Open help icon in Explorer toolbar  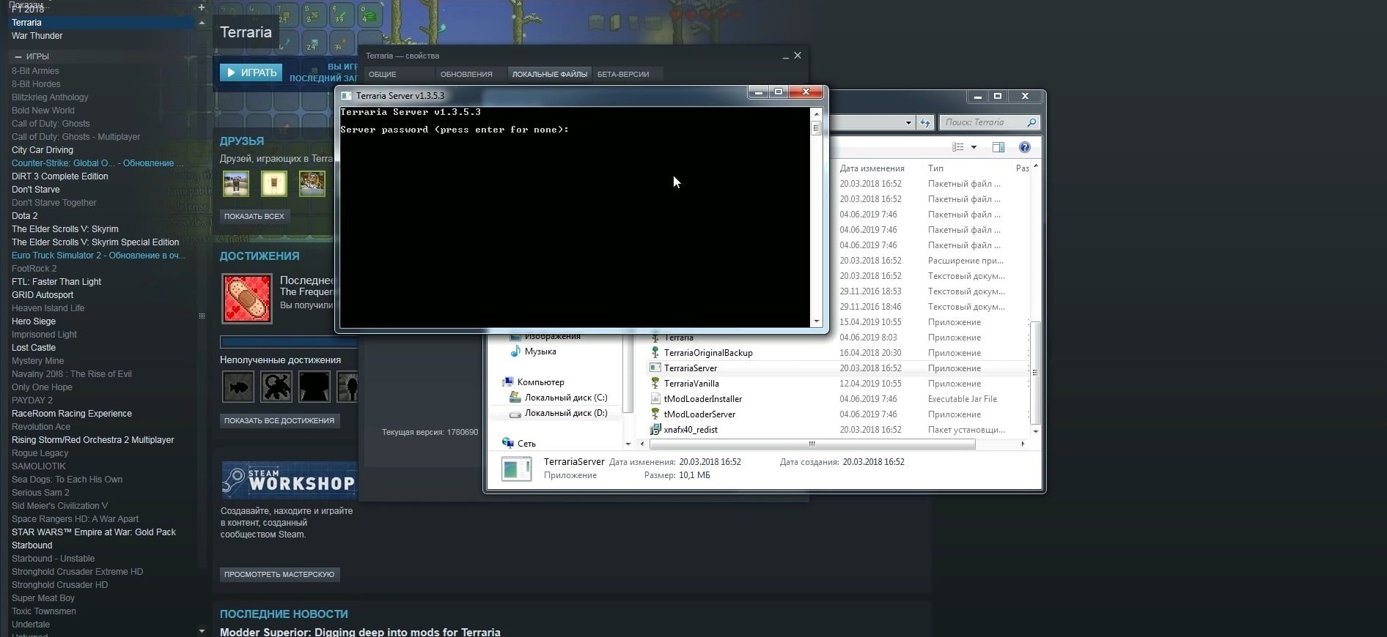pyautogui.click(x=1025, y=147)
